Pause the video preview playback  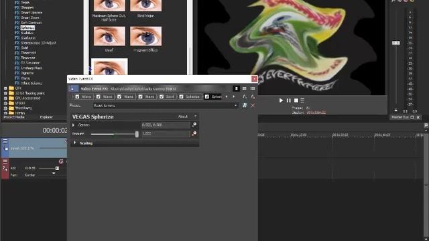pyautogui.click(x=289, y=100)
